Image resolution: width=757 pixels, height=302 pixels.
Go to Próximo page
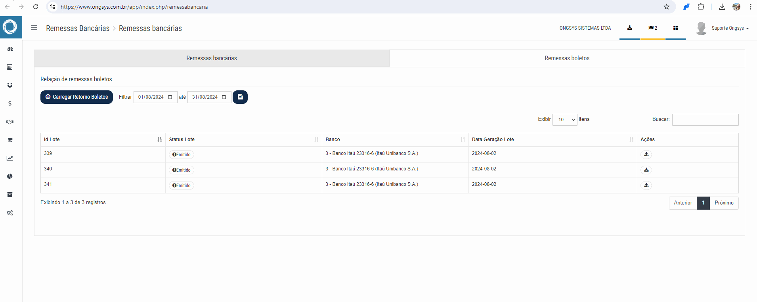[724, 203]
